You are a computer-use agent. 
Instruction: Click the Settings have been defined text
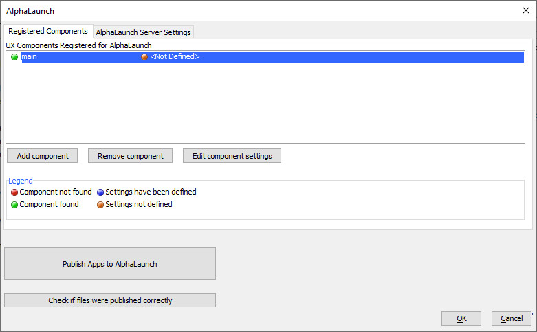point(151,192)
